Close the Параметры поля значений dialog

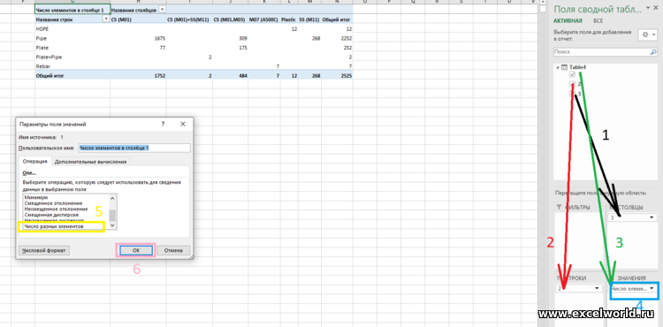point(183,125)
